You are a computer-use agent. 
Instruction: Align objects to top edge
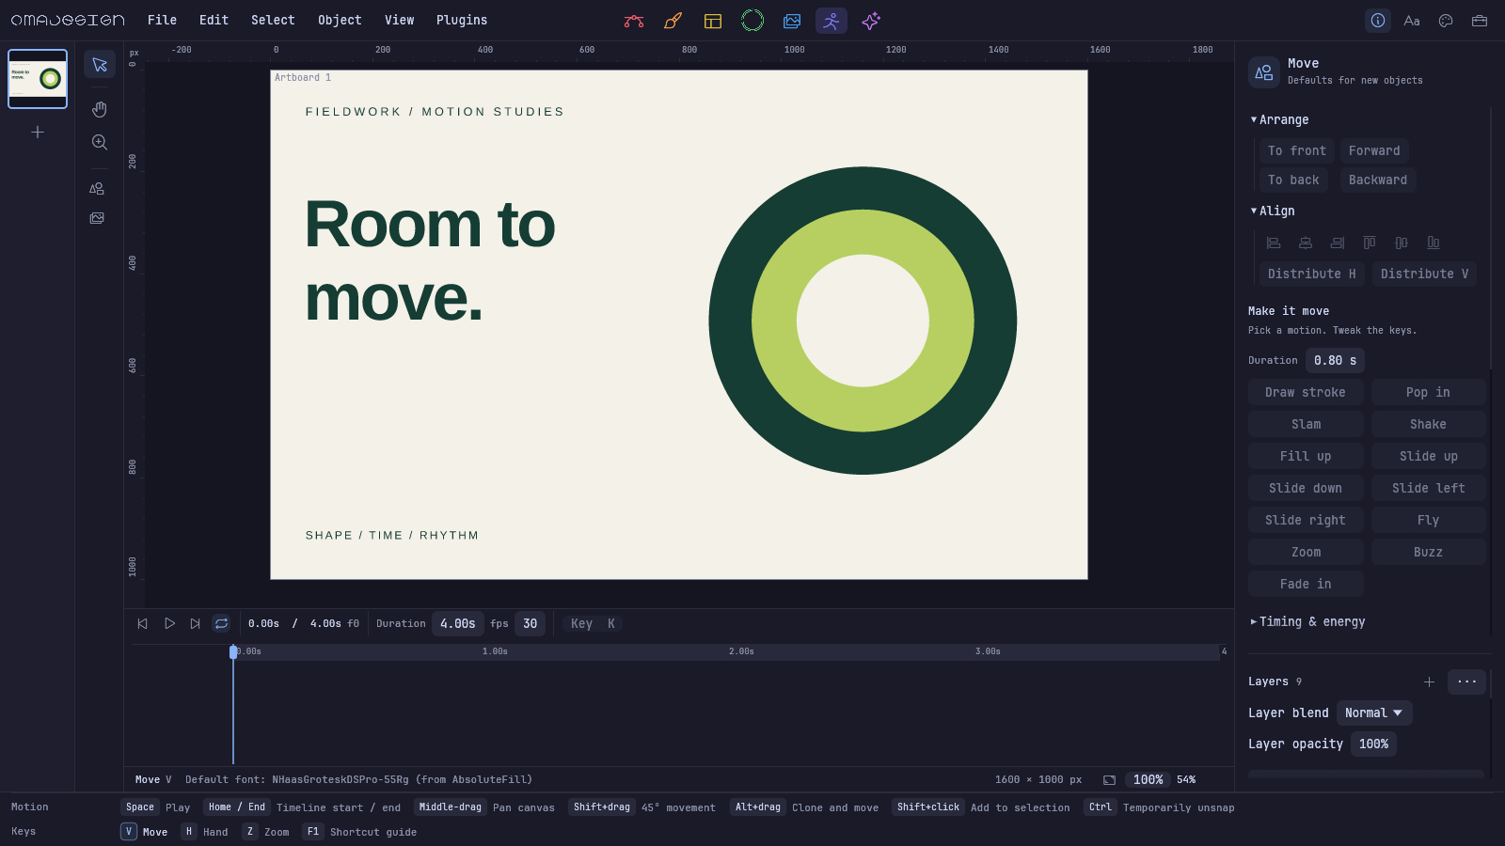click(x=1370, y=243)
